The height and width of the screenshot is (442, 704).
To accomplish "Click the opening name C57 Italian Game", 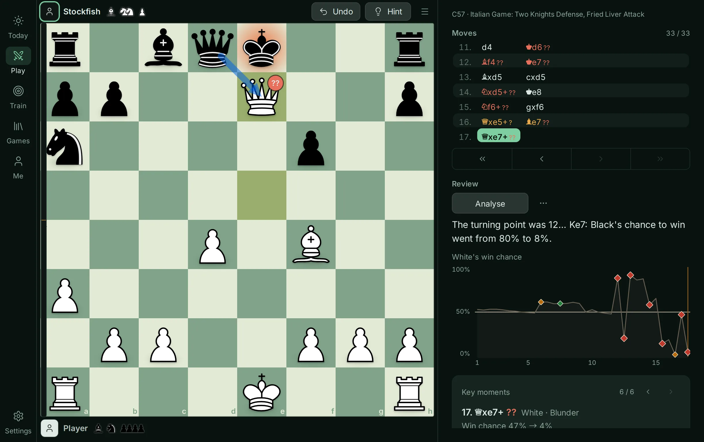I will coord(548,14).
